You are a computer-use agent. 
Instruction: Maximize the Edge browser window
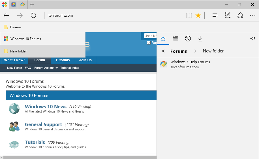click(239, 5)
